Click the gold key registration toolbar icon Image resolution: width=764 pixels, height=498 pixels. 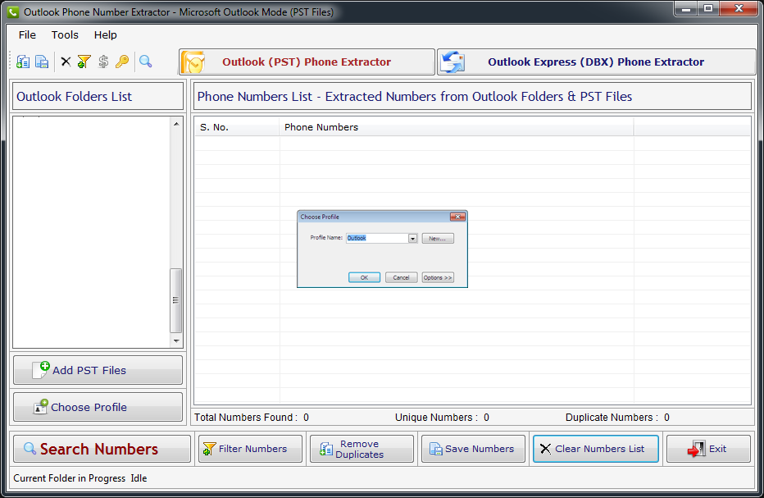tap(122, 62)
